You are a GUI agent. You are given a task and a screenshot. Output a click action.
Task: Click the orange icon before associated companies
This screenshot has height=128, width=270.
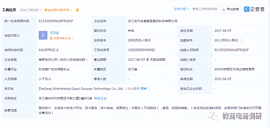tap(51, 38)
